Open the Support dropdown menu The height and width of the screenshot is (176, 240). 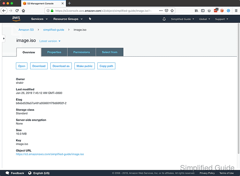click(x=221, y=19)
